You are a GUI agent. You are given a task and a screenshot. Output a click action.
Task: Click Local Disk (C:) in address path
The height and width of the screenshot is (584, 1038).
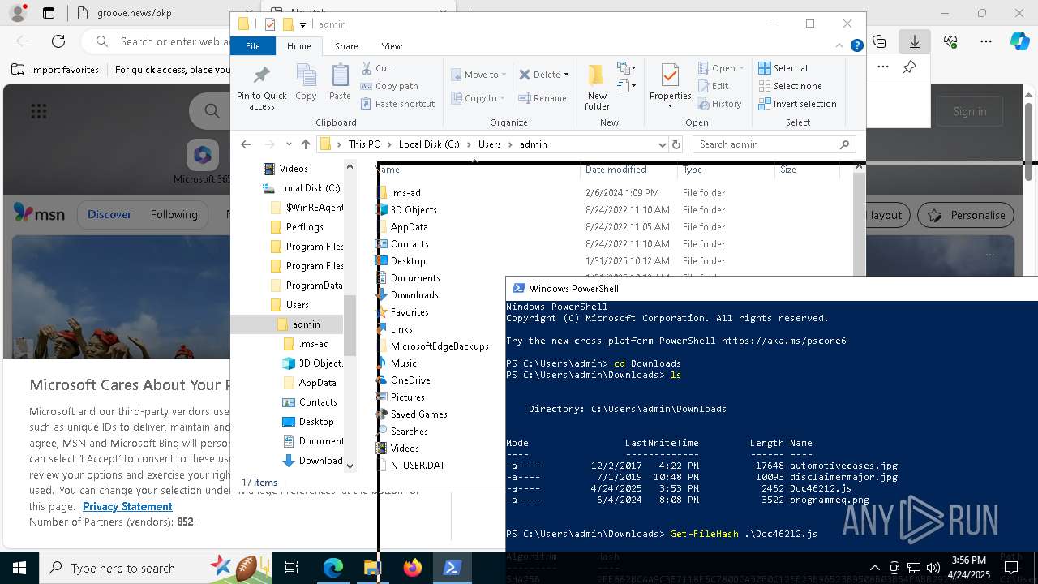point(429,144)
